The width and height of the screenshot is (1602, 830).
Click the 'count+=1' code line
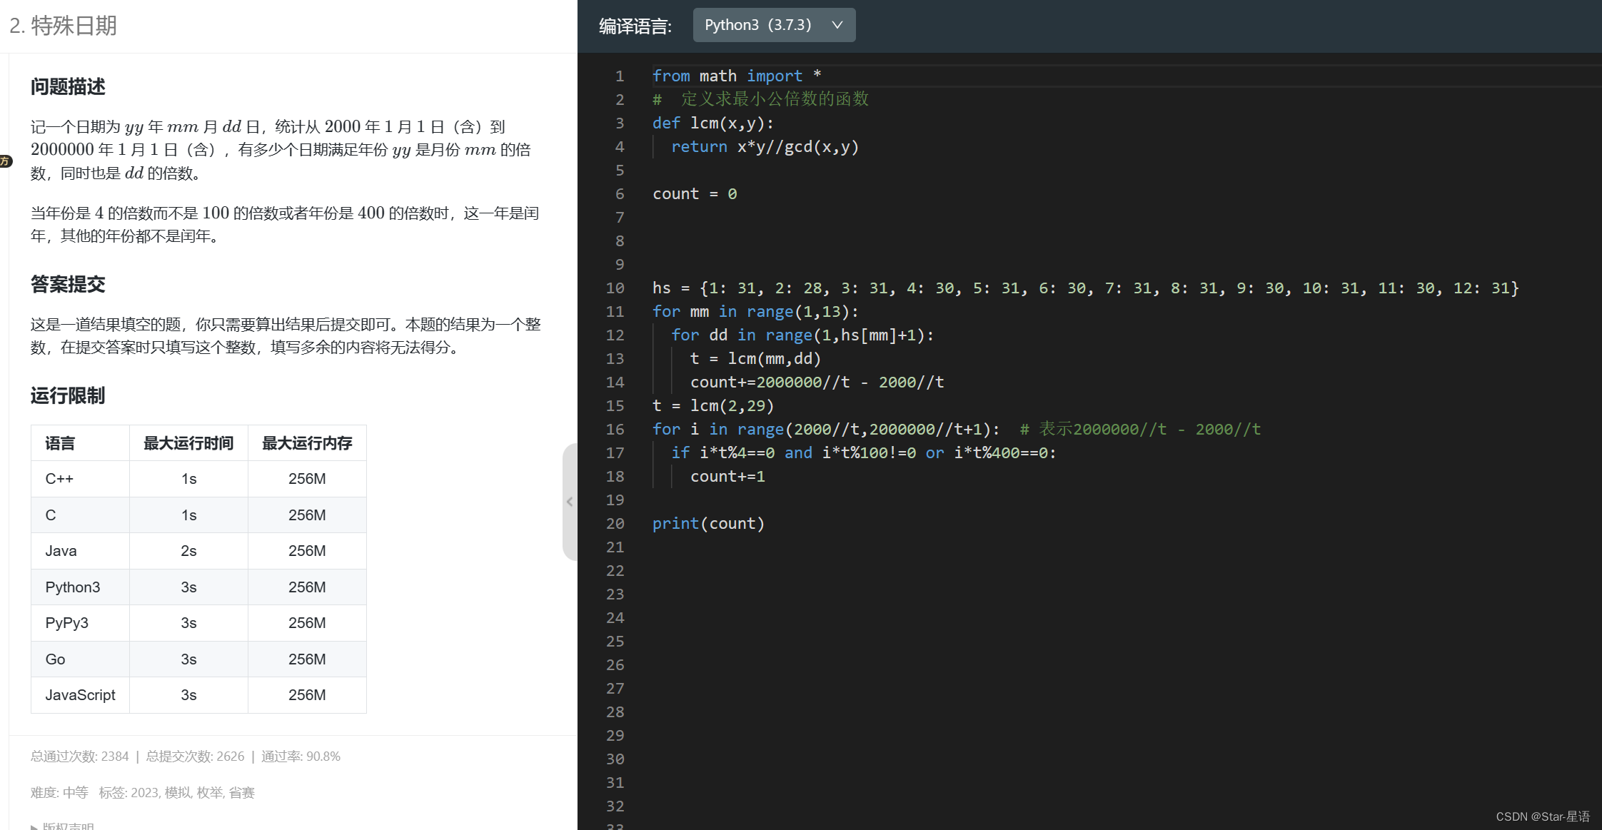pos(727,476)
